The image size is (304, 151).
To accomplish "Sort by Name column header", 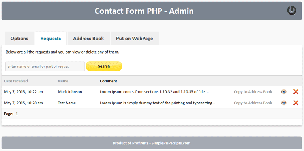I will (63, 81).
